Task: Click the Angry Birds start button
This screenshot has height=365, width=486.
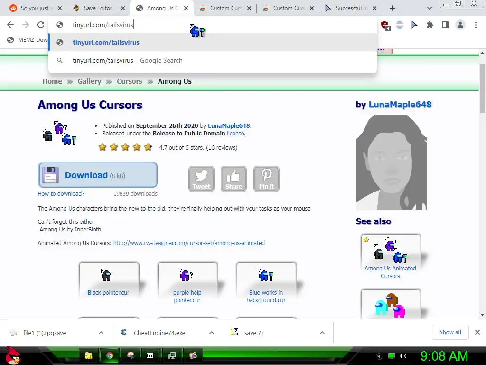Action: click(x=13, y=355)
